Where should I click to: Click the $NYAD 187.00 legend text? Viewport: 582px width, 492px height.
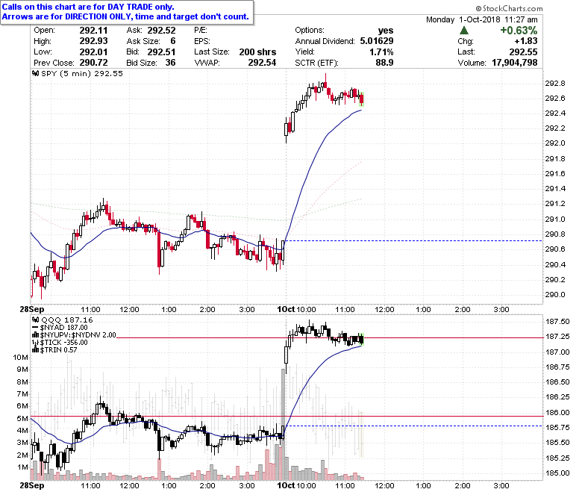click(64, 328)
